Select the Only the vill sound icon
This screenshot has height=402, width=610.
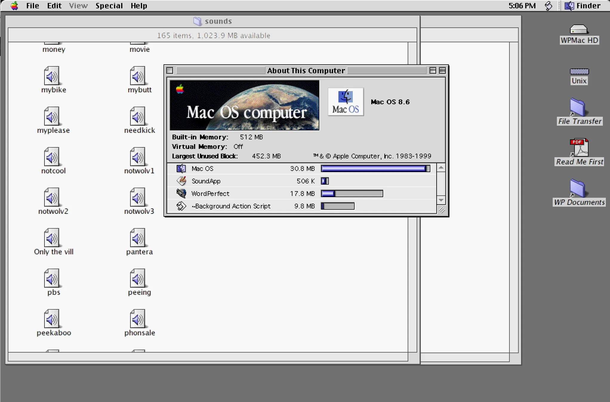click(52, 238)
